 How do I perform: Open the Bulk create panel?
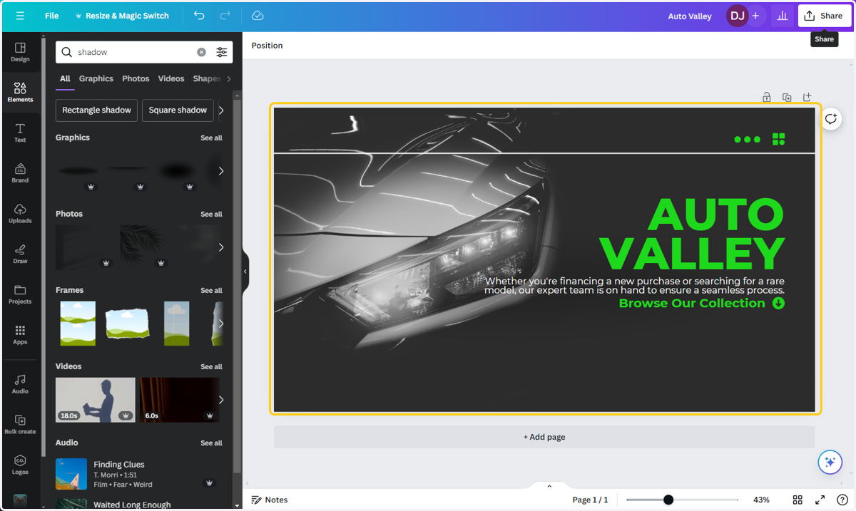click(20, 425)
